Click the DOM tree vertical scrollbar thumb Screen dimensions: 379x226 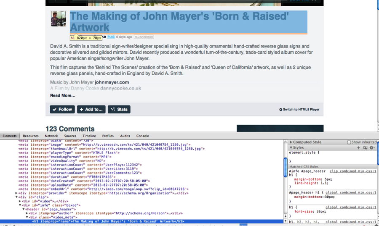(x=286, y=167)
